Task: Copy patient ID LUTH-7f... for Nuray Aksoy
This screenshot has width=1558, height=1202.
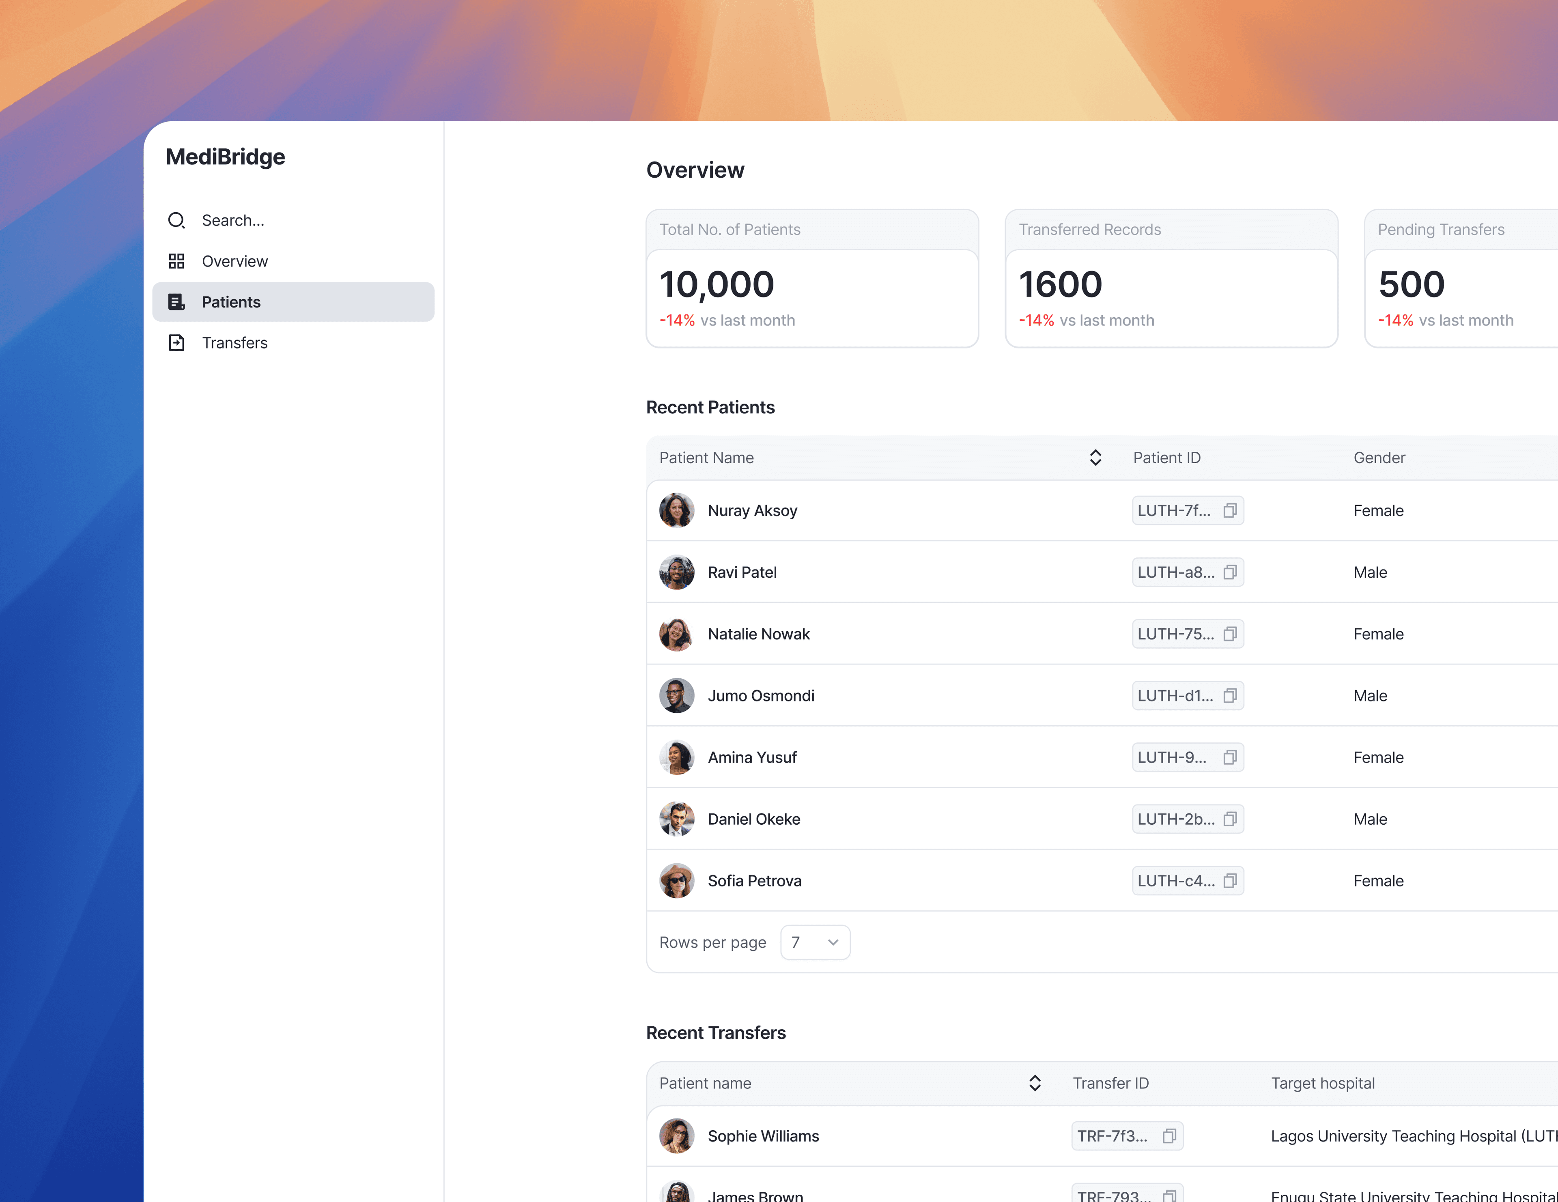Action: click(x=1230, y=511)
